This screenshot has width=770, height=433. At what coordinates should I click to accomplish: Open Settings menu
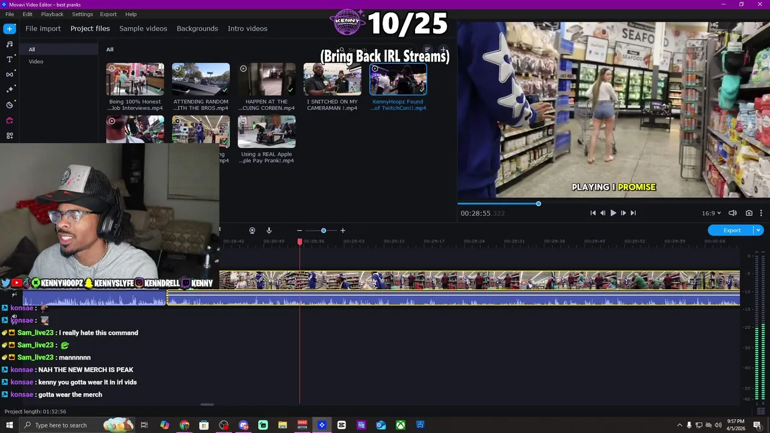pyautogui.click(x=82, y=14)
